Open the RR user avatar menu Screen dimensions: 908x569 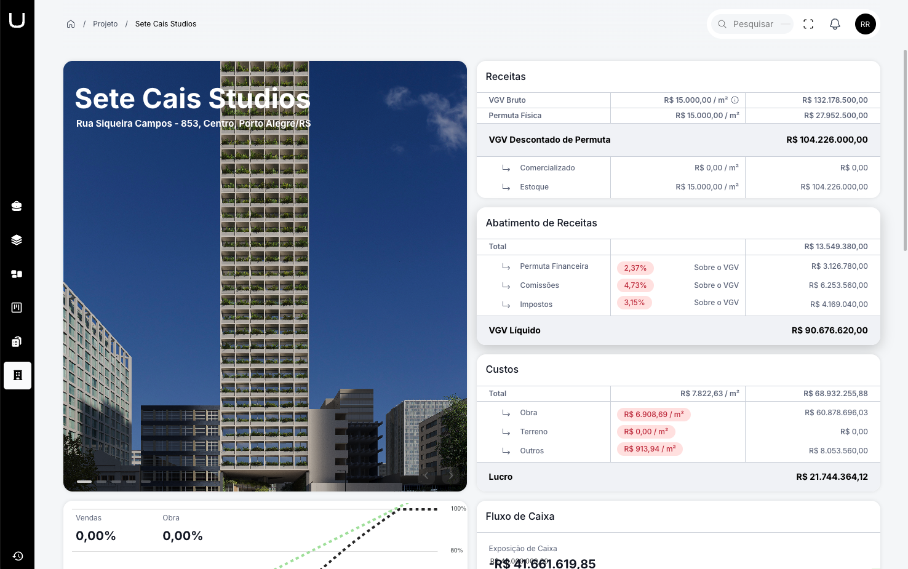865,24
